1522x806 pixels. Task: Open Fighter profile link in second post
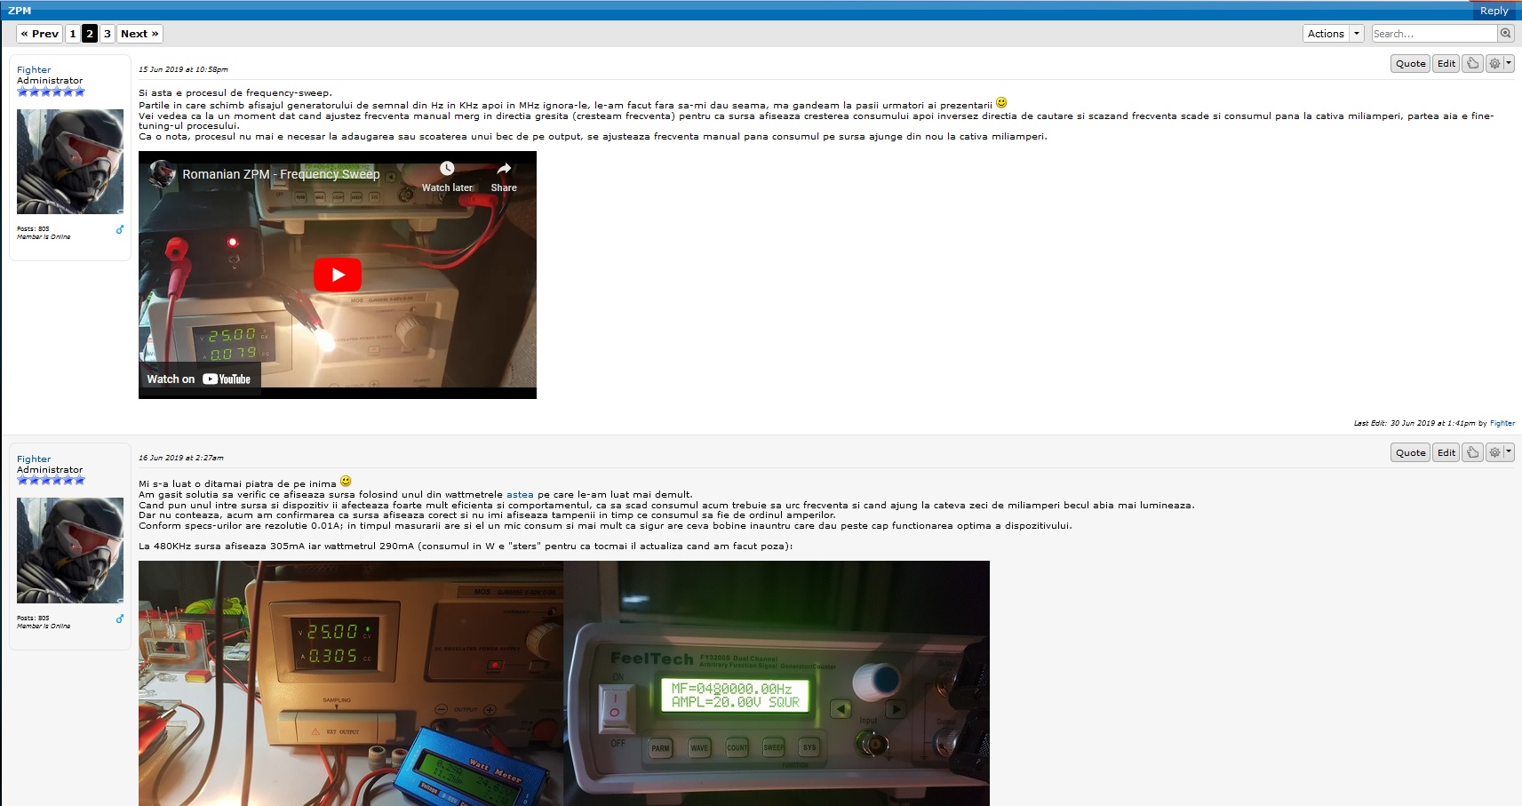coord(34,459)
